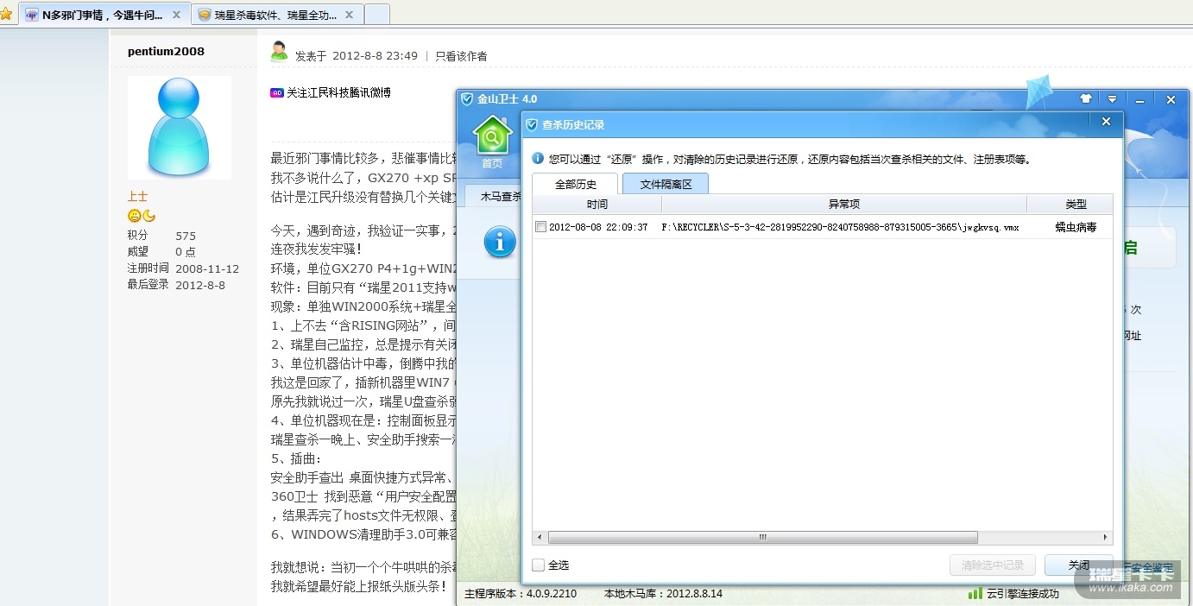Click the left arrow of the horizontal scrollbar
The width and height of the screenshot is (1193, 606).
point(540,537)
